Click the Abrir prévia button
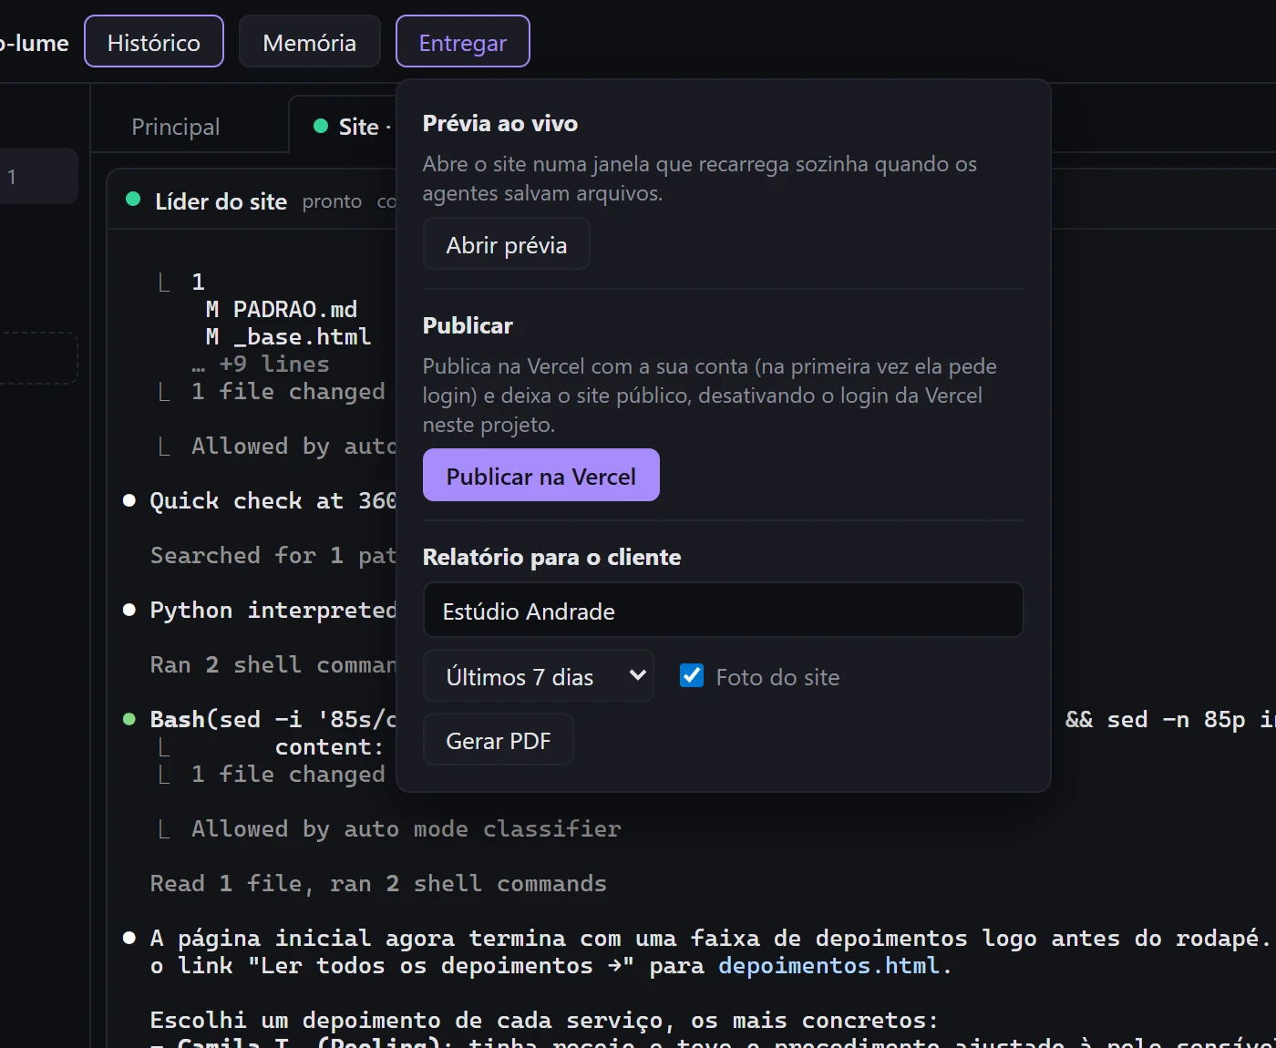The image size is (1276, 1048). click(x=506, y=244)
